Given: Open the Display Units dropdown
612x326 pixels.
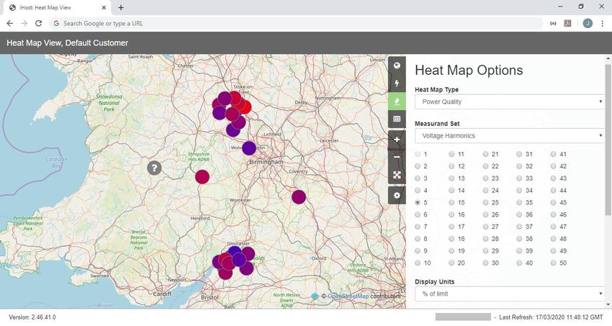Looking at the screenshot, I should [x=510, y=294].
